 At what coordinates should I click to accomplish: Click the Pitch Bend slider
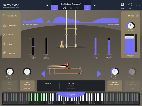click(33, 46)
